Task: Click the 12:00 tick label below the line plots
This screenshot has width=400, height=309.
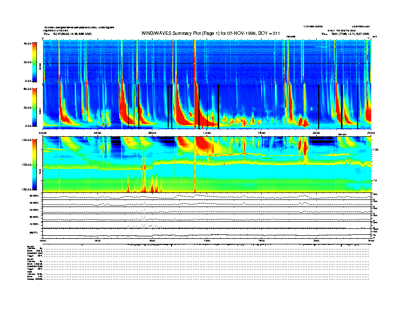Action: 207,240
